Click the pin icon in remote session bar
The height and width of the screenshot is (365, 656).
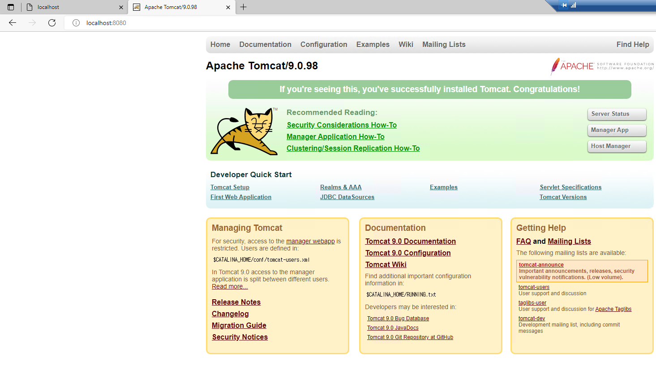coord(564,5)
